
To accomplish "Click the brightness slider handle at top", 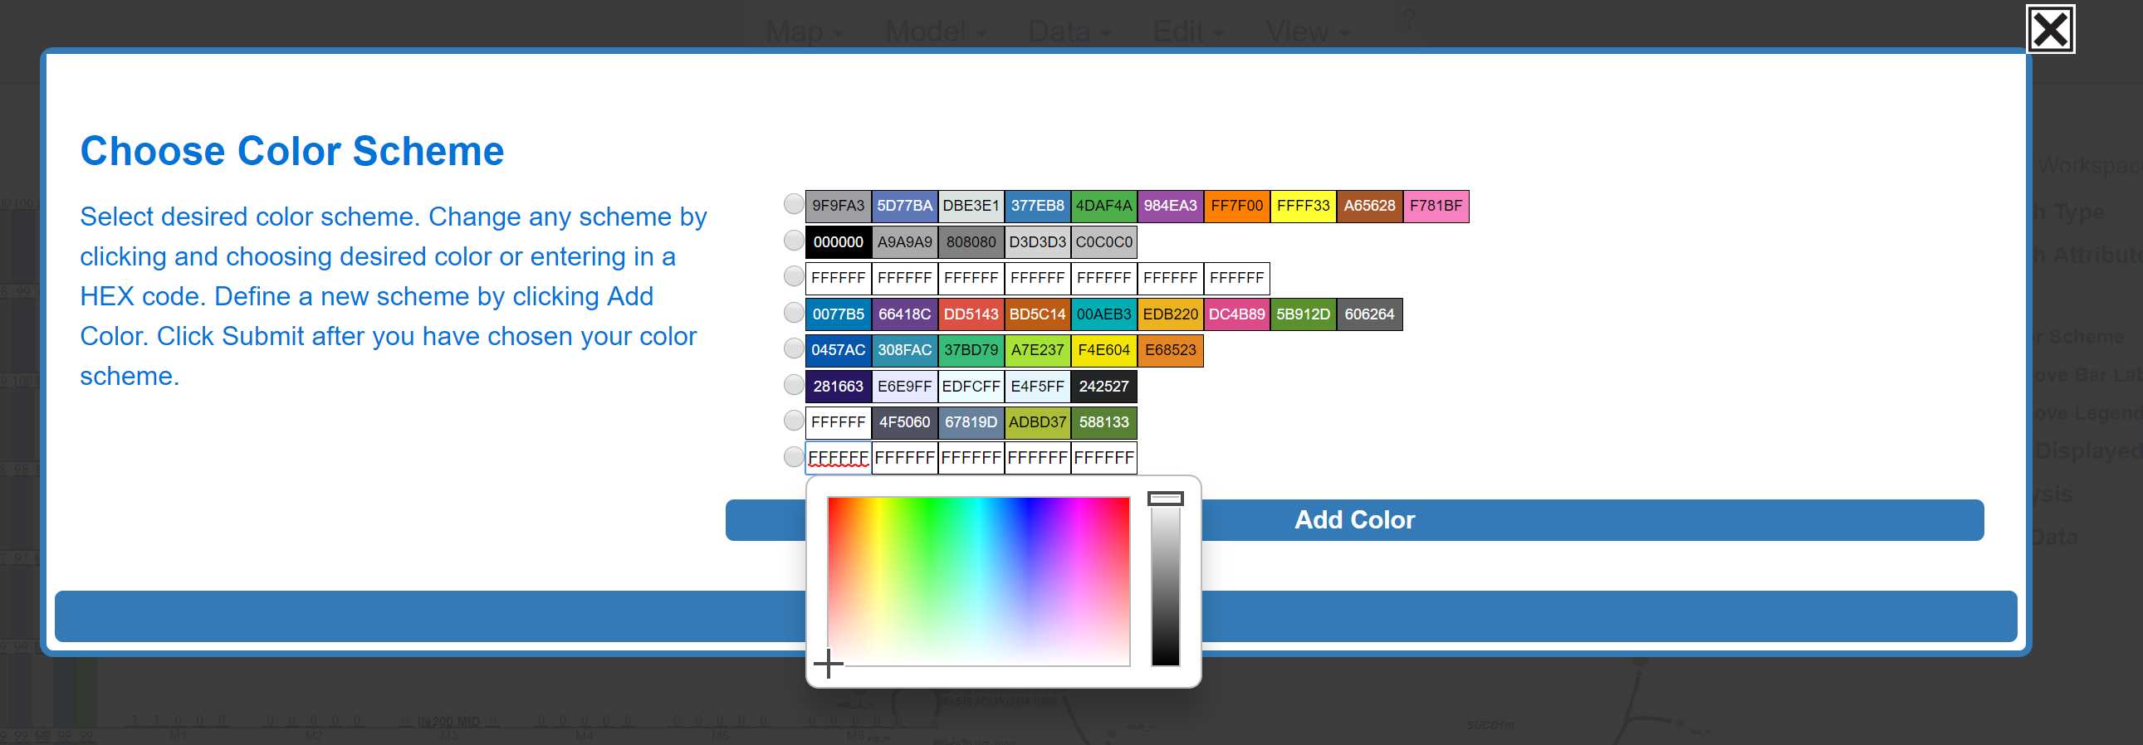I will click(1165, 499).
